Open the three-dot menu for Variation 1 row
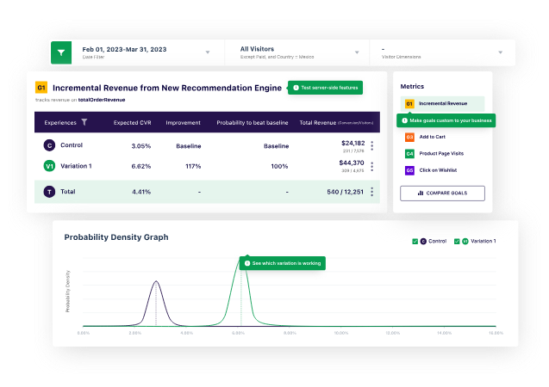 pyautogui.click(x=371, y=166)
